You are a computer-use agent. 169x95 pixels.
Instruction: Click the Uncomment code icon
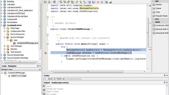(x=110, y=2)
